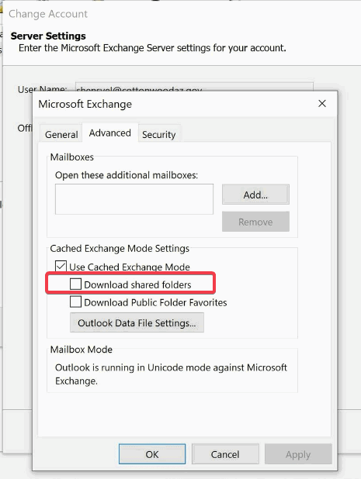Image resolution: width=361 pixels, height=479 pixels.
Task: Uncheck Use Cached Exchange Mode
Action: (x=61, y=267)
